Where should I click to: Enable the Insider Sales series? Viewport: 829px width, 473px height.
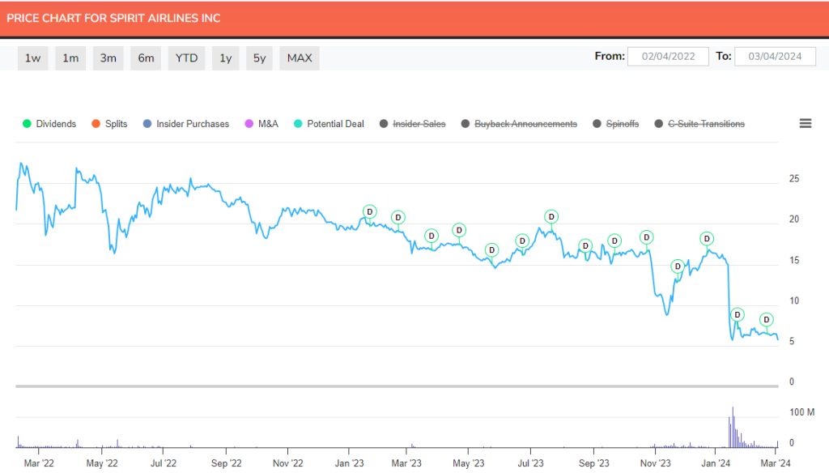click(412, 124)
